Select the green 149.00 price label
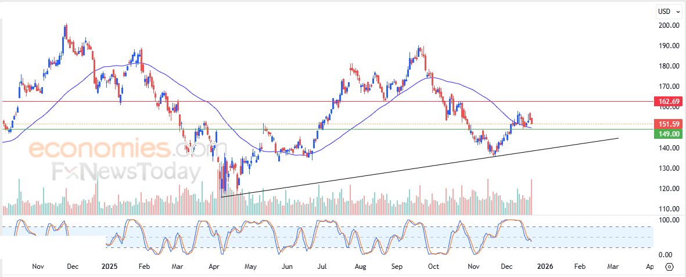686x277 pixels. point(667,134)
